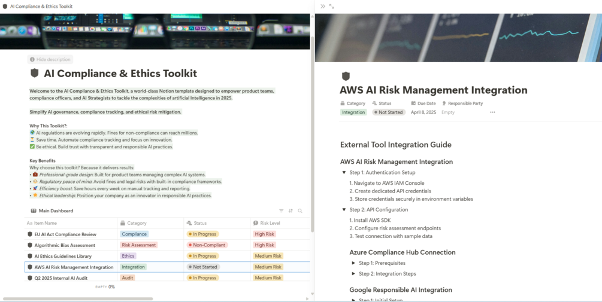
Task: Click the sort icon on Main Dashboard
Action: pos(291,211)
